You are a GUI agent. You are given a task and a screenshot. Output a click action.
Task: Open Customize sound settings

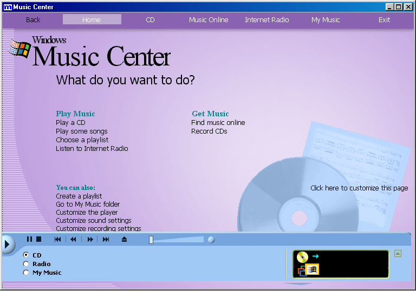point(94,221)
